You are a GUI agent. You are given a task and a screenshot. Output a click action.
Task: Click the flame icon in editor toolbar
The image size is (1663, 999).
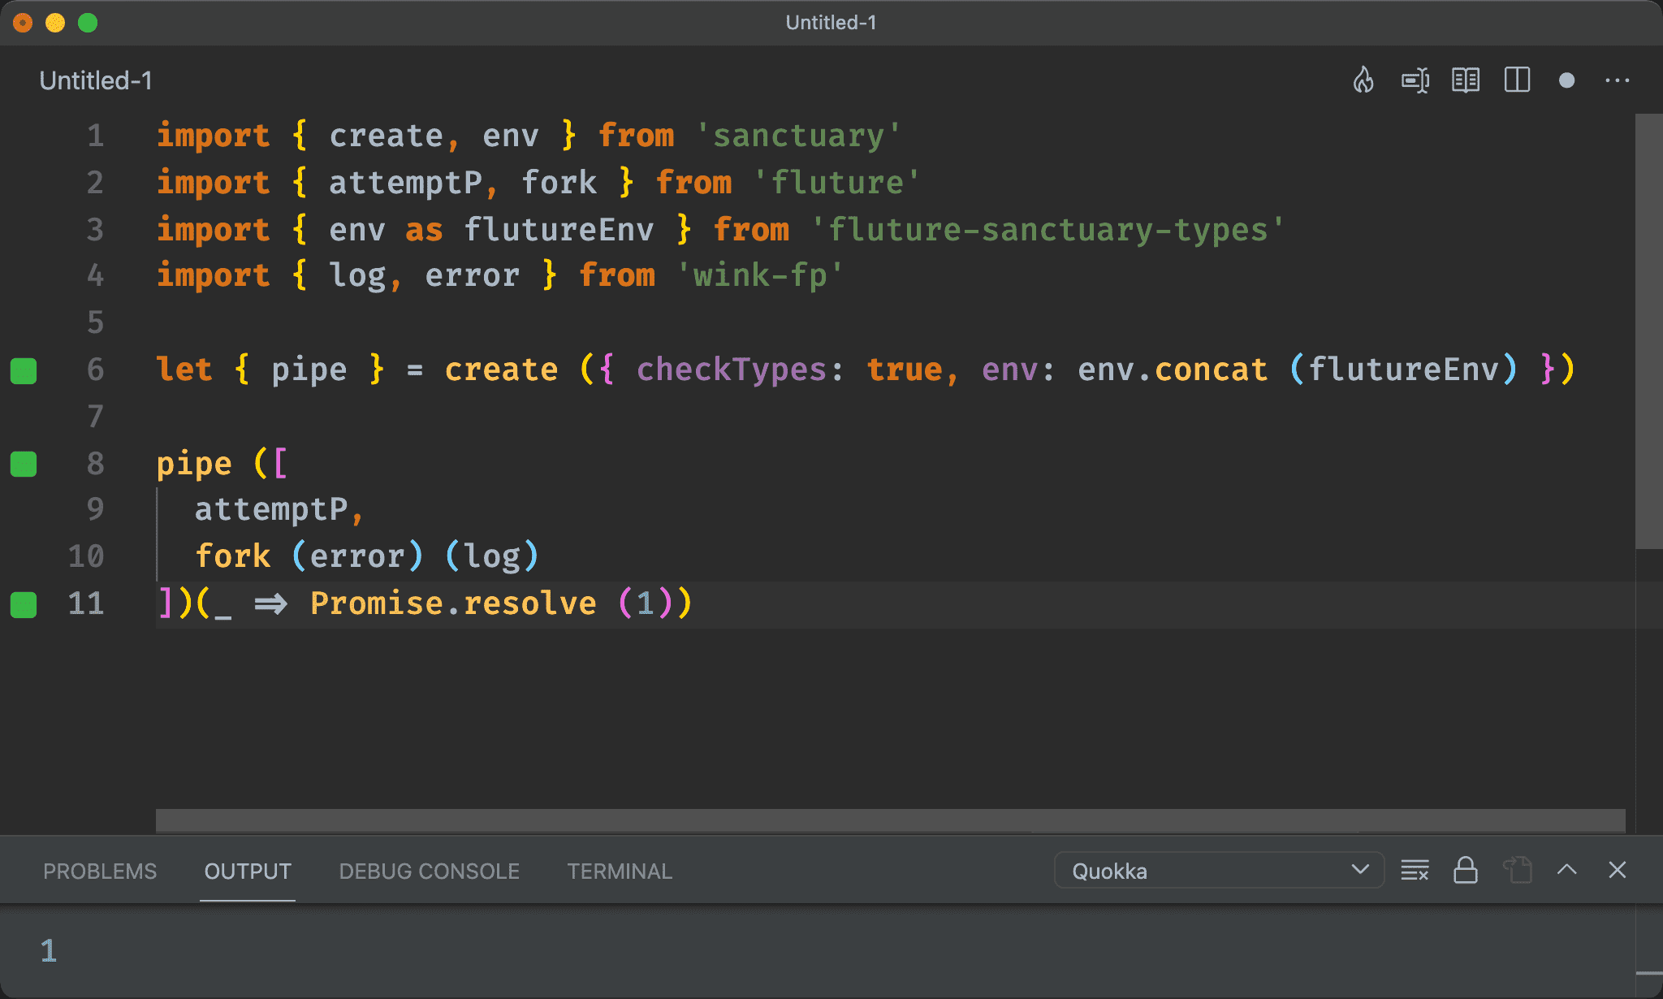click(1363, 80)
